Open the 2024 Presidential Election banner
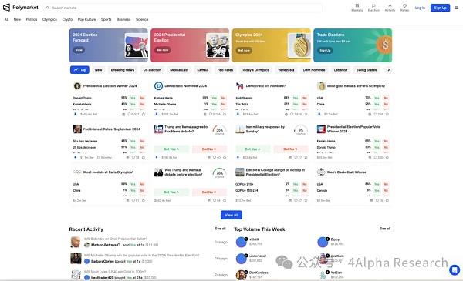The width and height of the screenshot is (463, 281). coord(190,45)
